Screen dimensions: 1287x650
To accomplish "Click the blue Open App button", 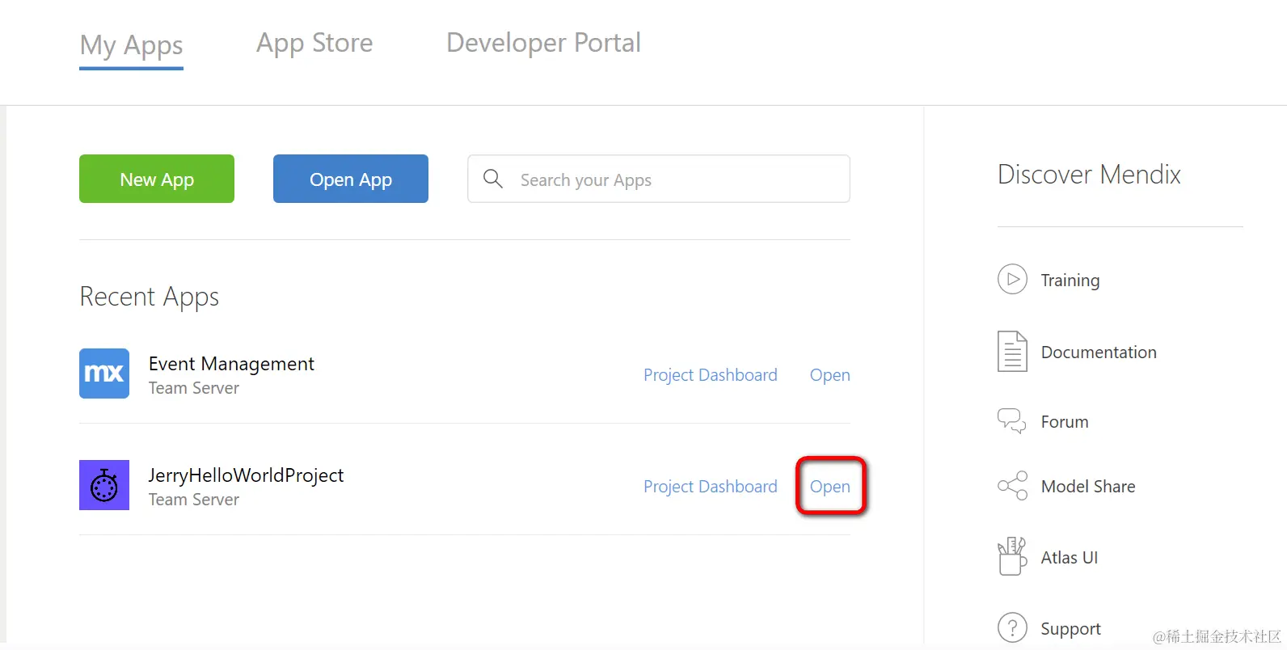I will 351,179.
